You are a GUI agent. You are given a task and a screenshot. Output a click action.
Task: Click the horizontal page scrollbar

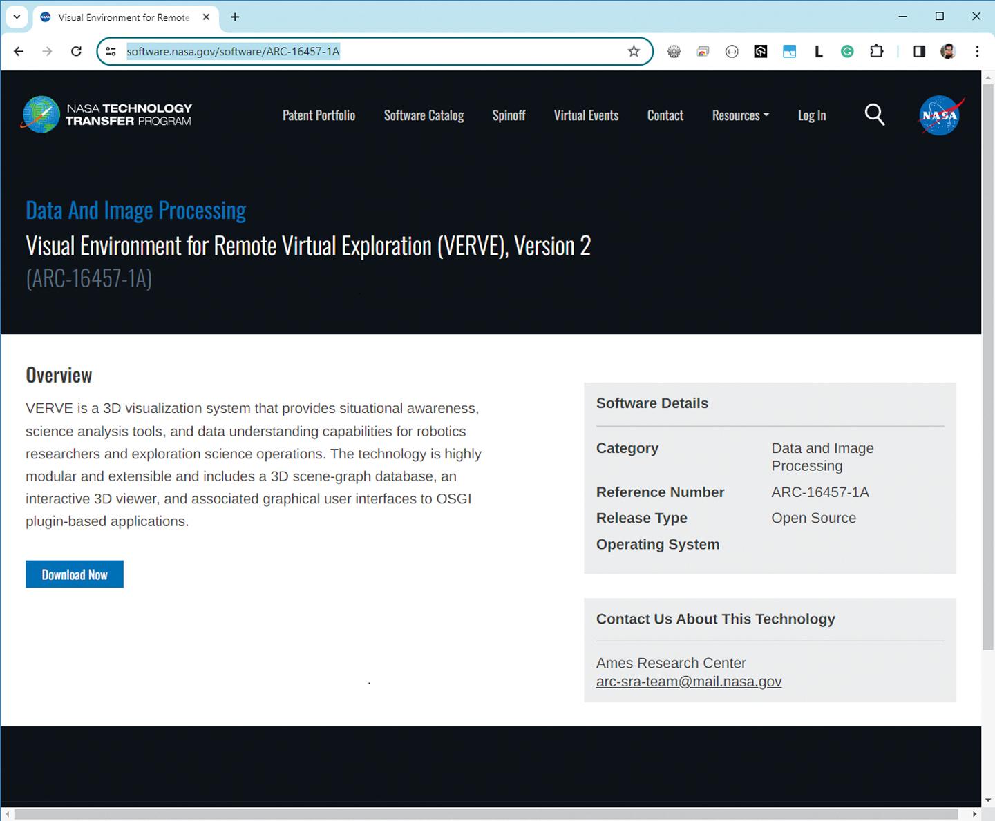[x=486, y=814]
